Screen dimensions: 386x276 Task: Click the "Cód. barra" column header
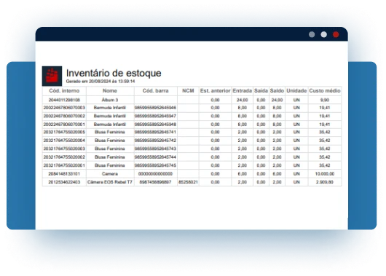[155, 90]
